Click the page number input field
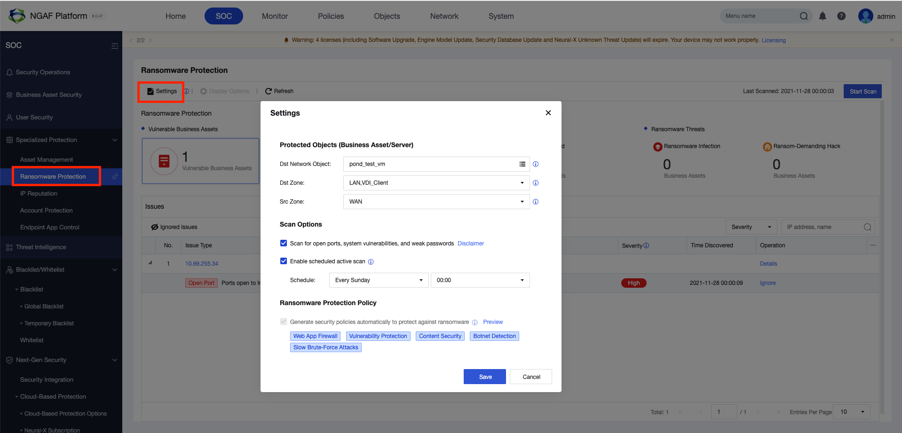902x433 pixels. click(724, 412)
